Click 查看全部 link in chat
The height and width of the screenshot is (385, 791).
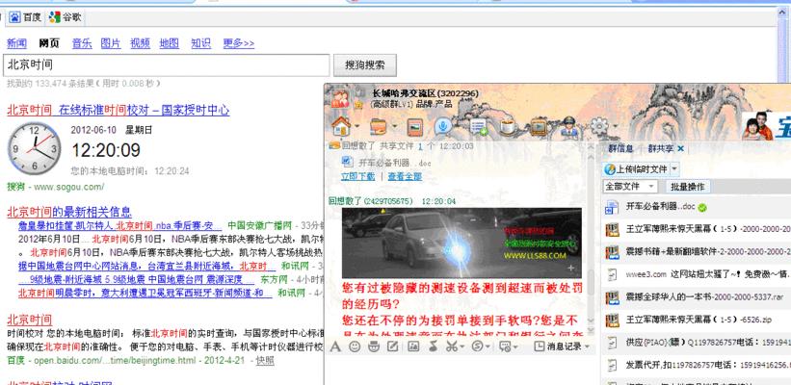[x=405, y=176]
